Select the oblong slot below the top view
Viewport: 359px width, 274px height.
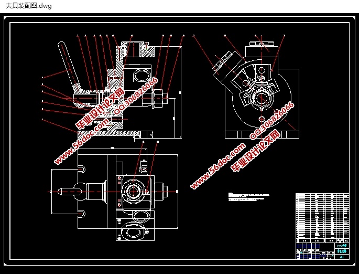[134, 231]
